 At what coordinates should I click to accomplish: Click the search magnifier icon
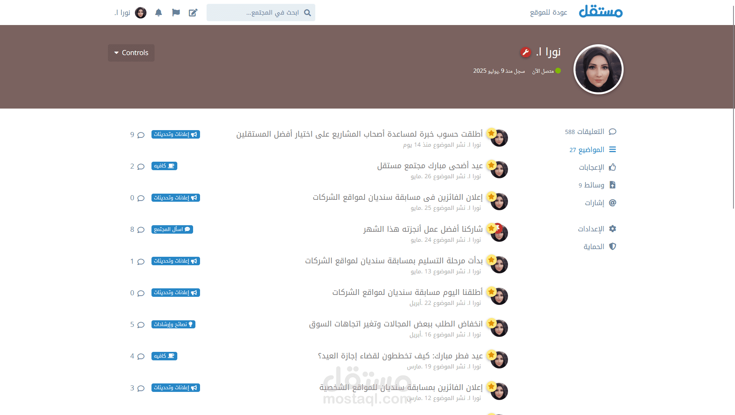click(307, 13)
